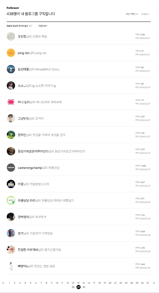The height and width of the screenshot is (293, 159).
Task: Sort followers by 최신 구독순
Action: click(132, 14)
